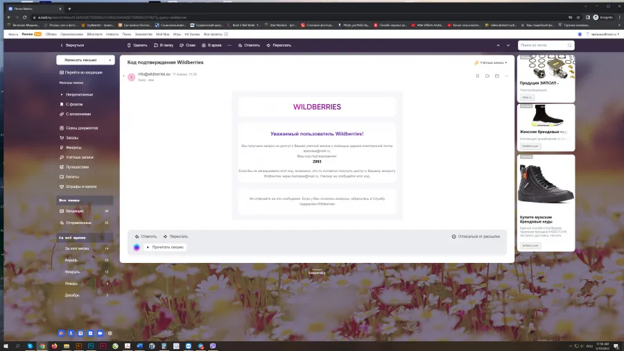Open Облако in Mail.ru top bar

tap(51, 34)
